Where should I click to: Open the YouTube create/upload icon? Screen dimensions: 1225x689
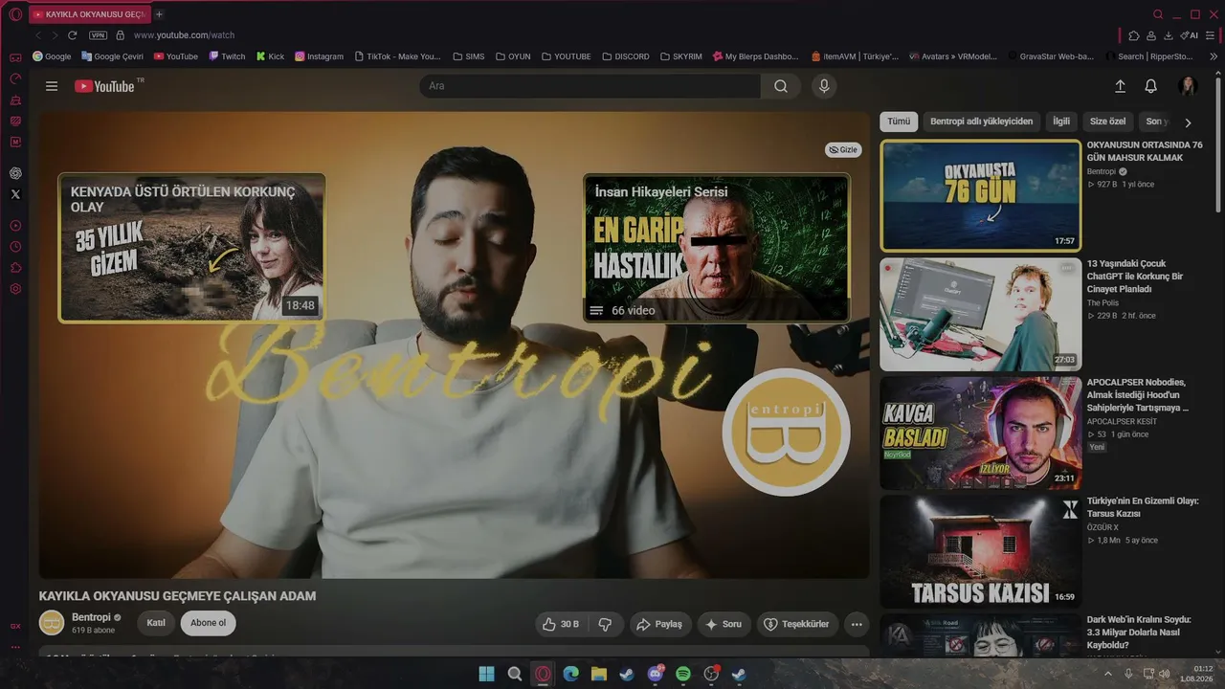click(1120, 86)
